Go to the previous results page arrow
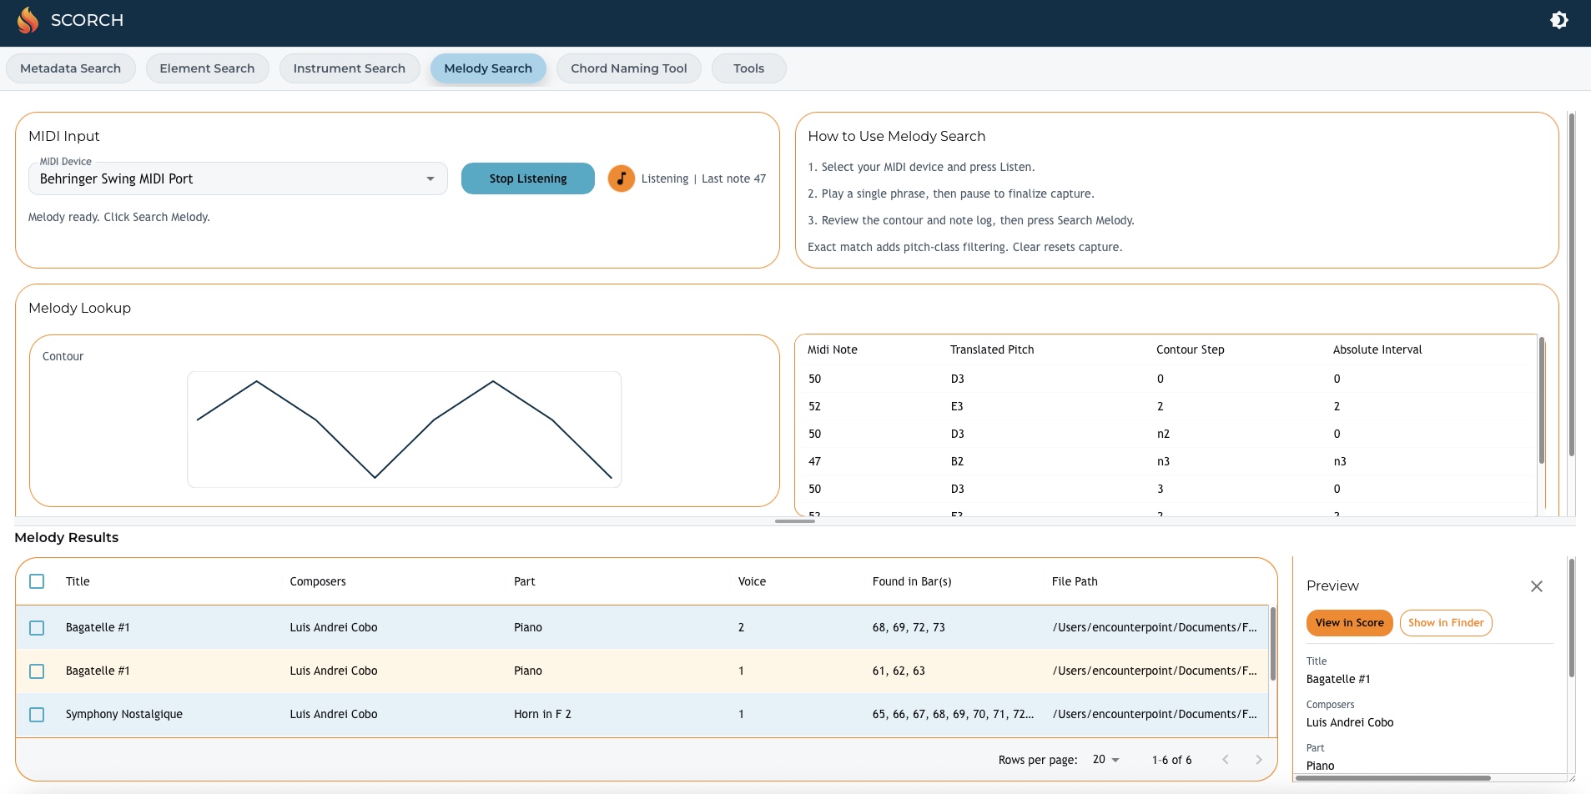The width and height of the screenshot is (1591, 794). (1225, 760)
